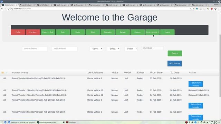Click the speaker icon beside SimpleScreenRecorder task
The width and height of the screenshot is (221, 124).
point(64,122)
